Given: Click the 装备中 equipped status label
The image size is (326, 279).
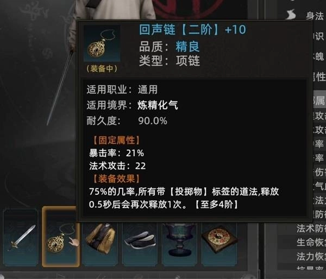Looking at the screenshot, I should [102, 68].
